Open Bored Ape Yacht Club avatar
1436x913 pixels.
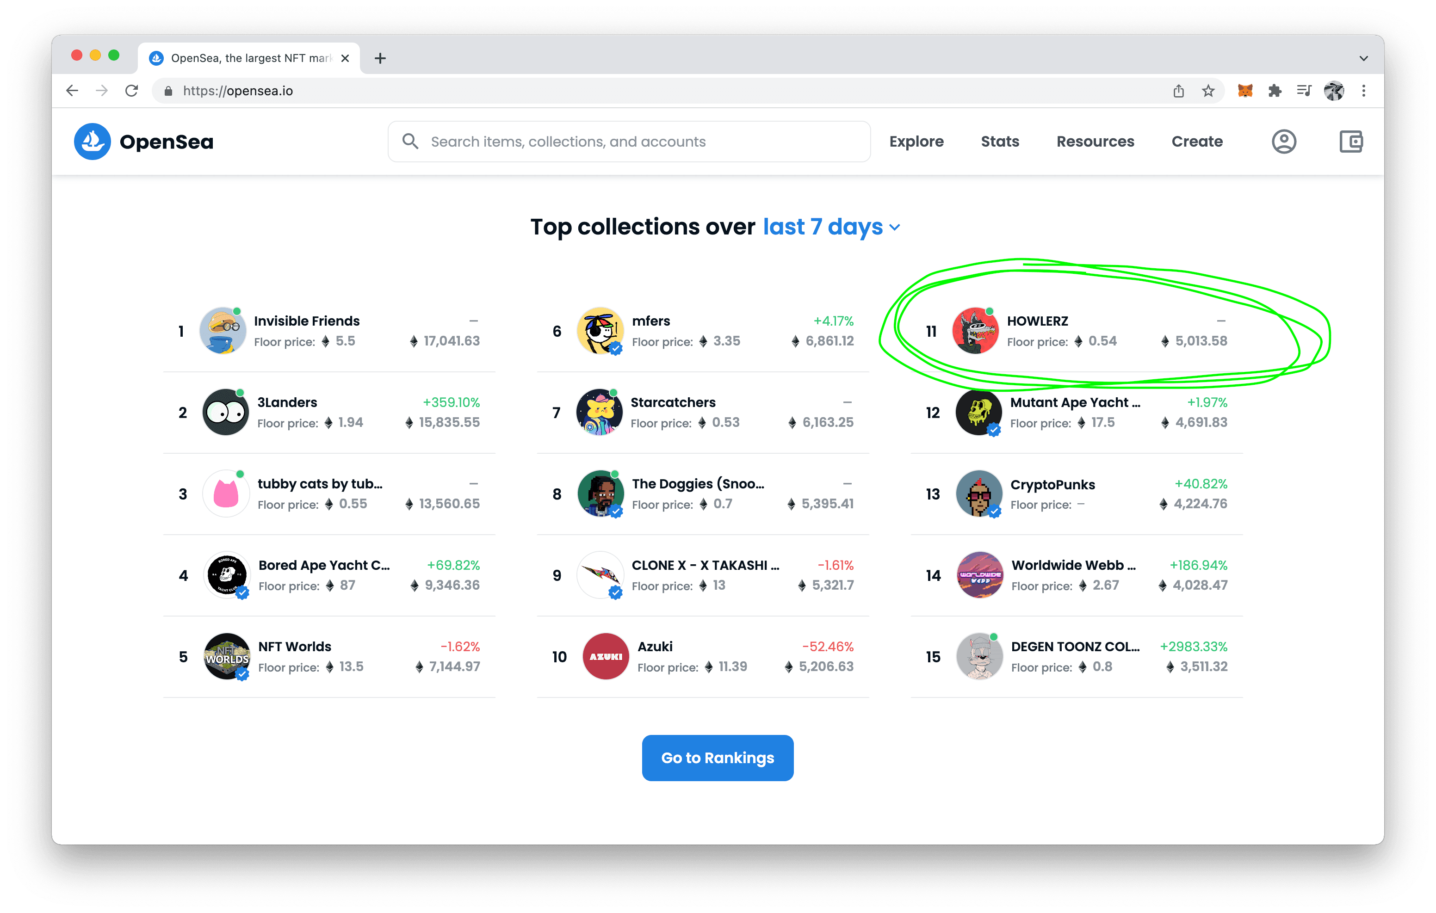coord(227,575)
